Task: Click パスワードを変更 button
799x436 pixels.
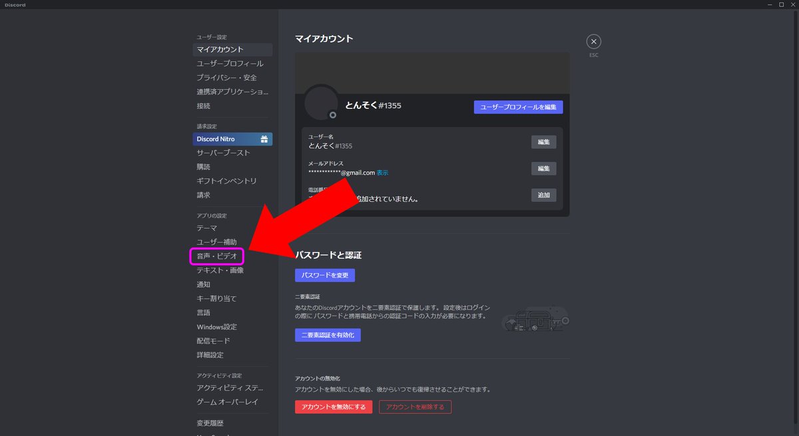Action: [325, 275]
